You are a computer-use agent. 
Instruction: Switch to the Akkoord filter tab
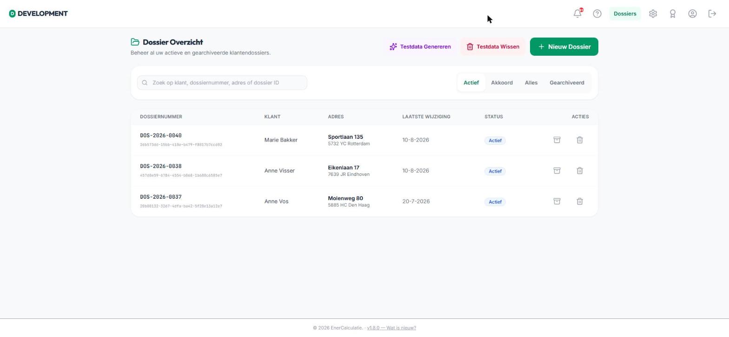coord(502,83)
